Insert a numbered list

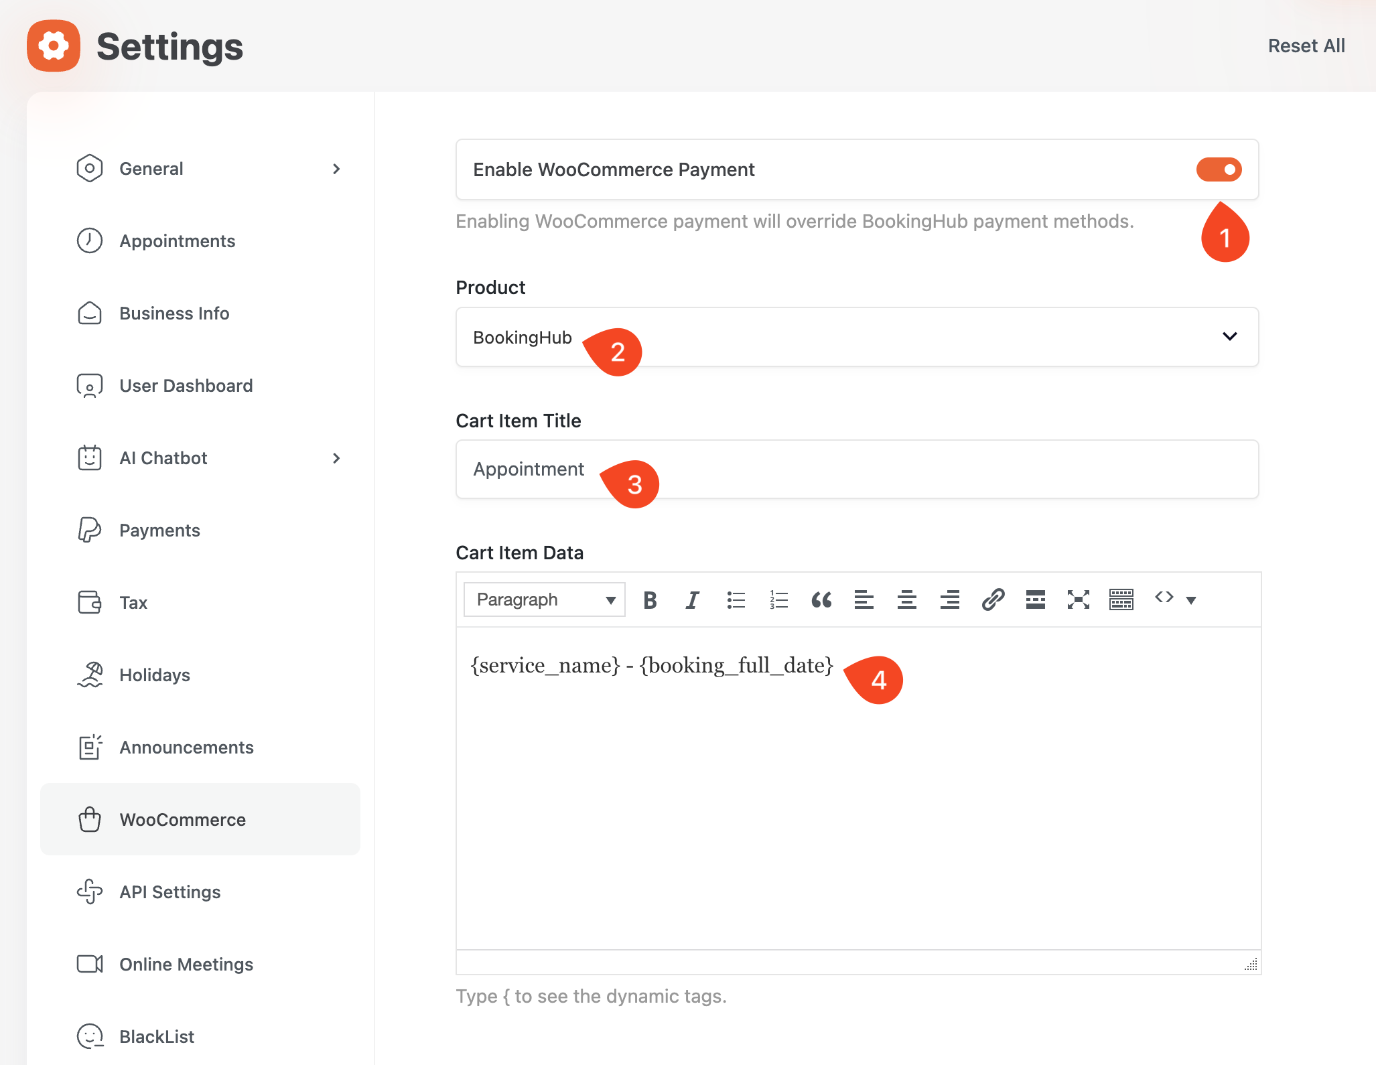click(778, 599)
